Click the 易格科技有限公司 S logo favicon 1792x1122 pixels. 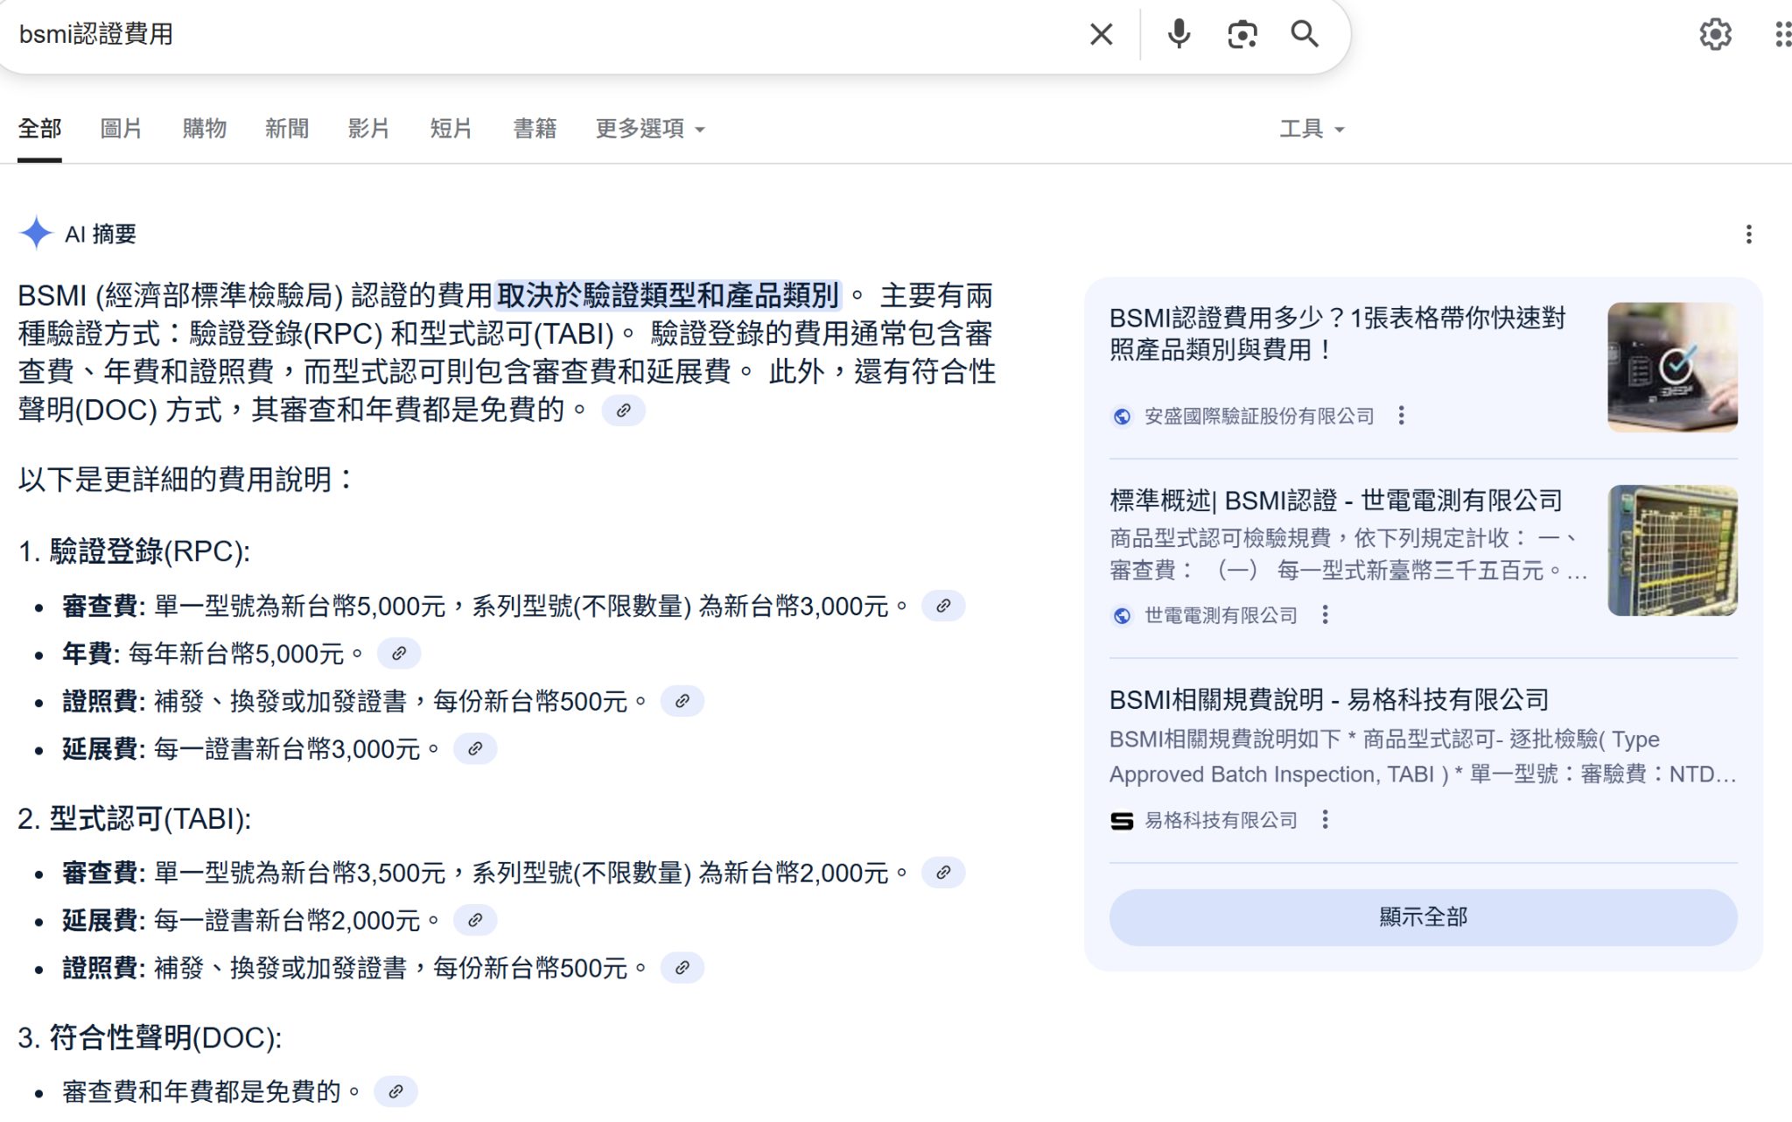[x=1121, y=821]
